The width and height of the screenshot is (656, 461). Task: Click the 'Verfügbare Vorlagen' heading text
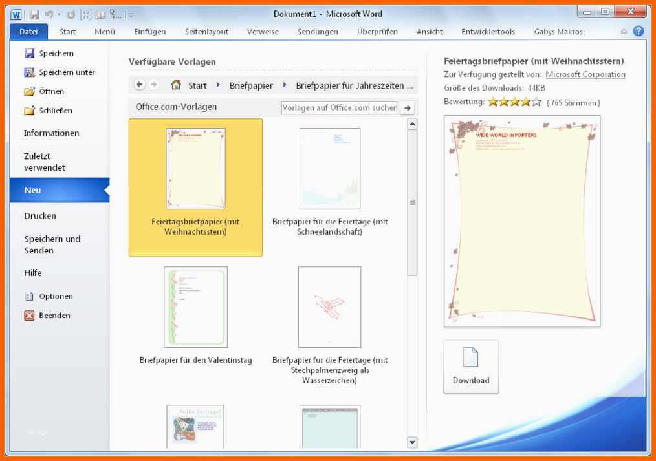click(172, 62)
